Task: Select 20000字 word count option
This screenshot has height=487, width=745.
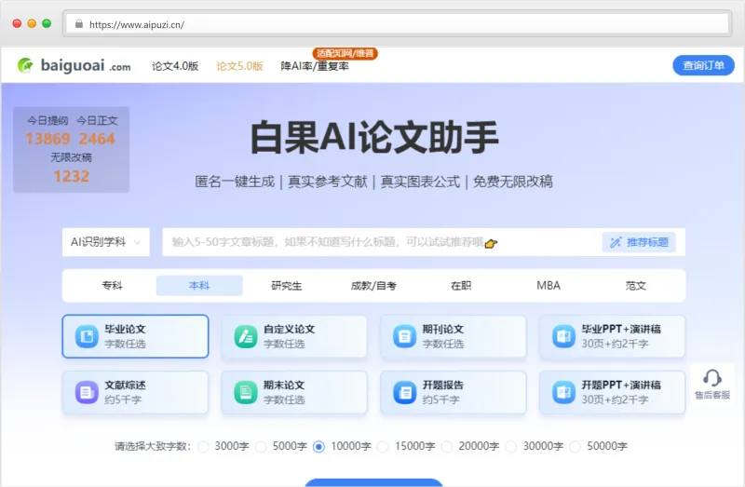Action: click(x=447, y=447)
